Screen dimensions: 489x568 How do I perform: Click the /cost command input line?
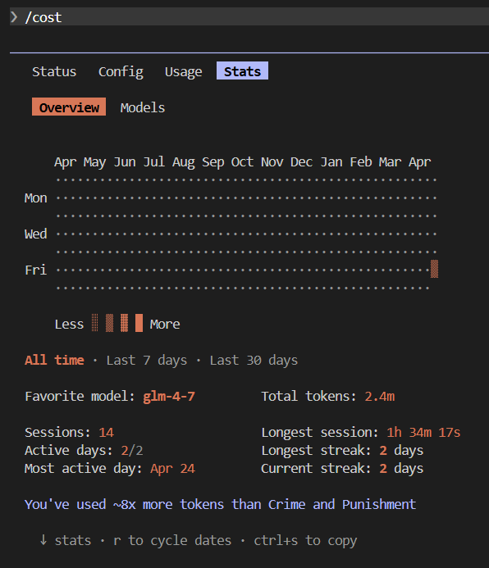(249, 16)
